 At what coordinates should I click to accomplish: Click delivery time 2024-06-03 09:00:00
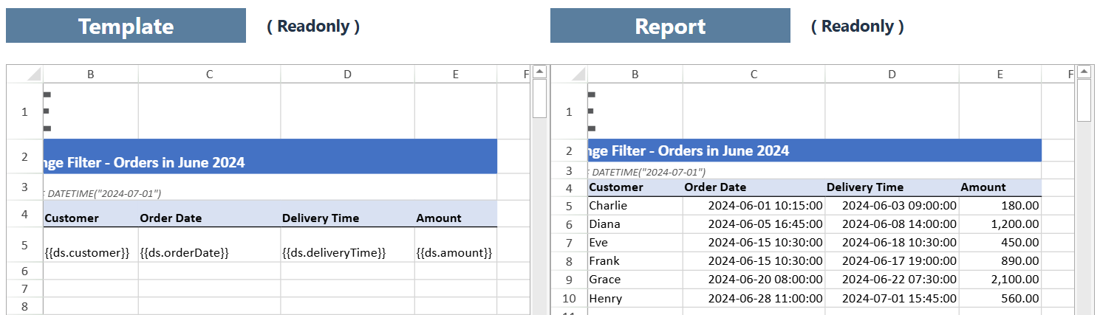point(892,206)
